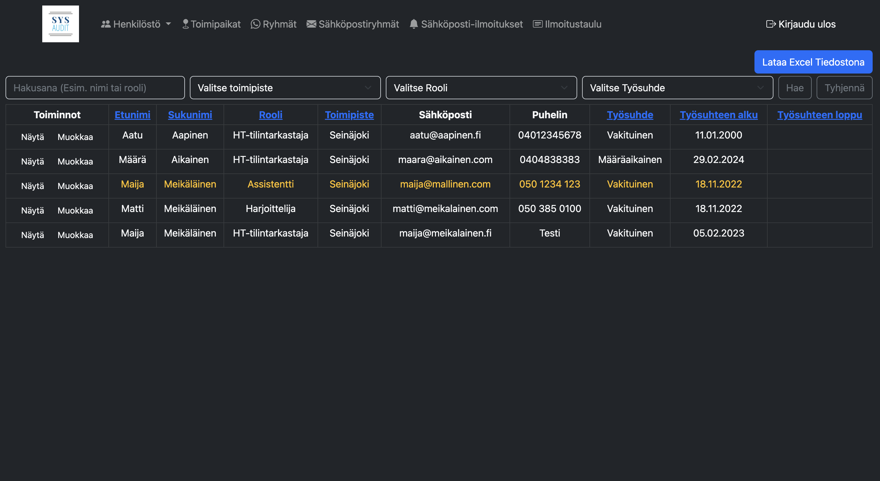Click the Hae search button
Viewport: 880px width, 481px height.
(x=795, y=88)
